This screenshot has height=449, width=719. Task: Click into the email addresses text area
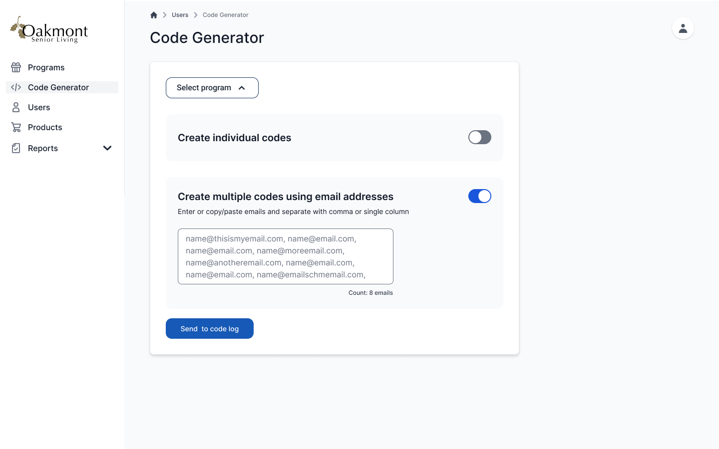point(285,256)
